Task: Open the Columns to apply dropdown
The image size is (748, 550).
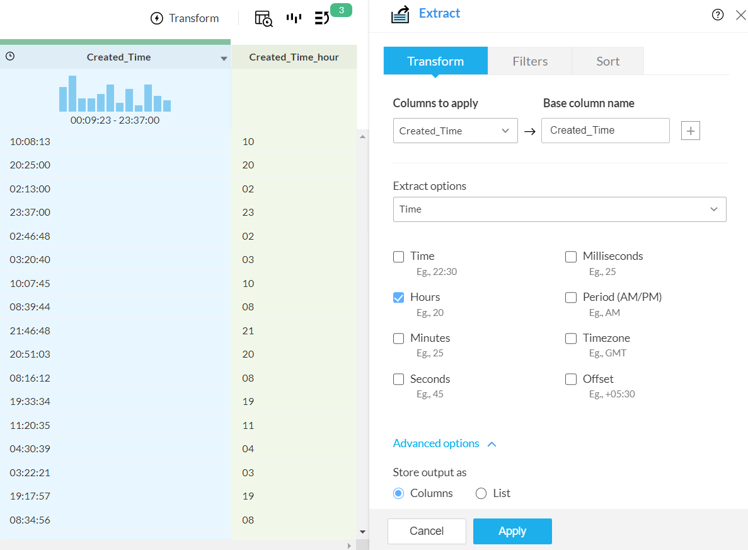Action: [455, 131]
